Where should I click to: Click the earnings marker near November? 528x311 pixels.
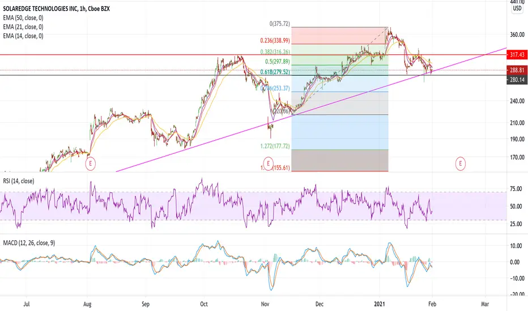[x=268, y=164]
